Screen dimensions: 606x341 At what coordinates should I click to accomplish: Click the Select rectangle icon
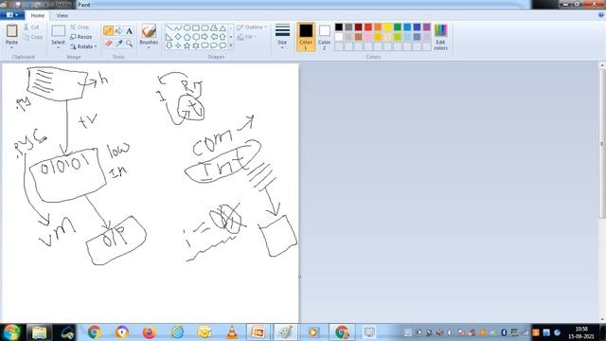click(59, 31)
